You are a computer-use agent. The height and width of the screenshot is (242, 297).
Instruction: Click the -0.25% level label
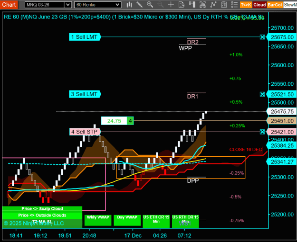[237, 173]
